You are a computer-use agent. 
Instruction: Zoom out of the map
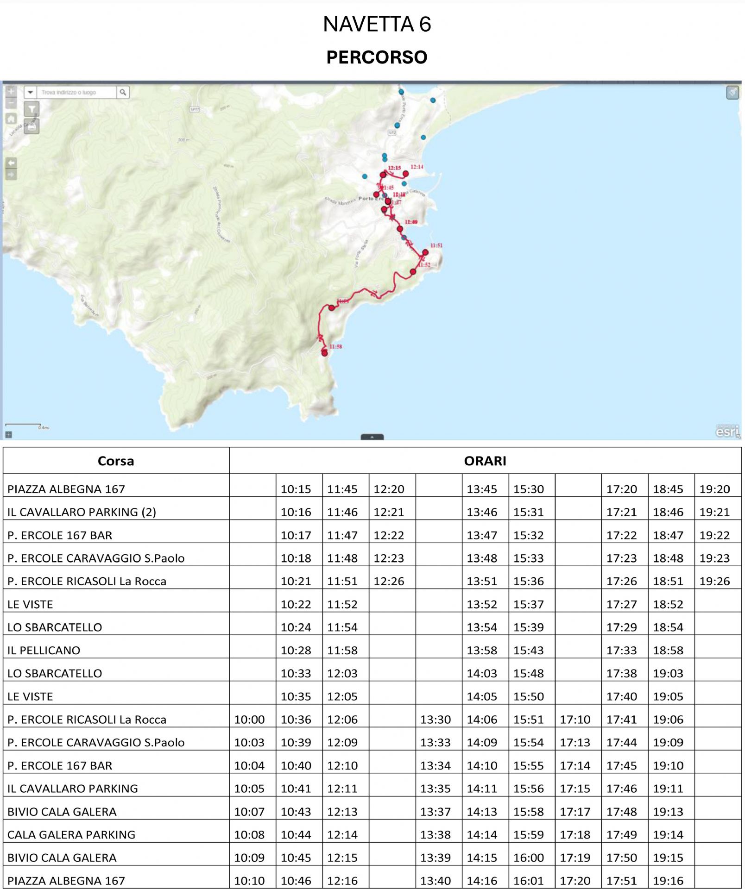[11, 103]
